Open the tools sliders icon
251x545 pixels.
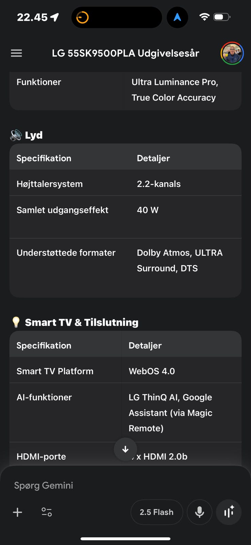pos(47,512)
